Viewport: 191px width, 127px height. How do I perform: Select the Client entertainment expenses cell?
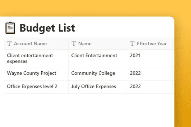point(36,58)
